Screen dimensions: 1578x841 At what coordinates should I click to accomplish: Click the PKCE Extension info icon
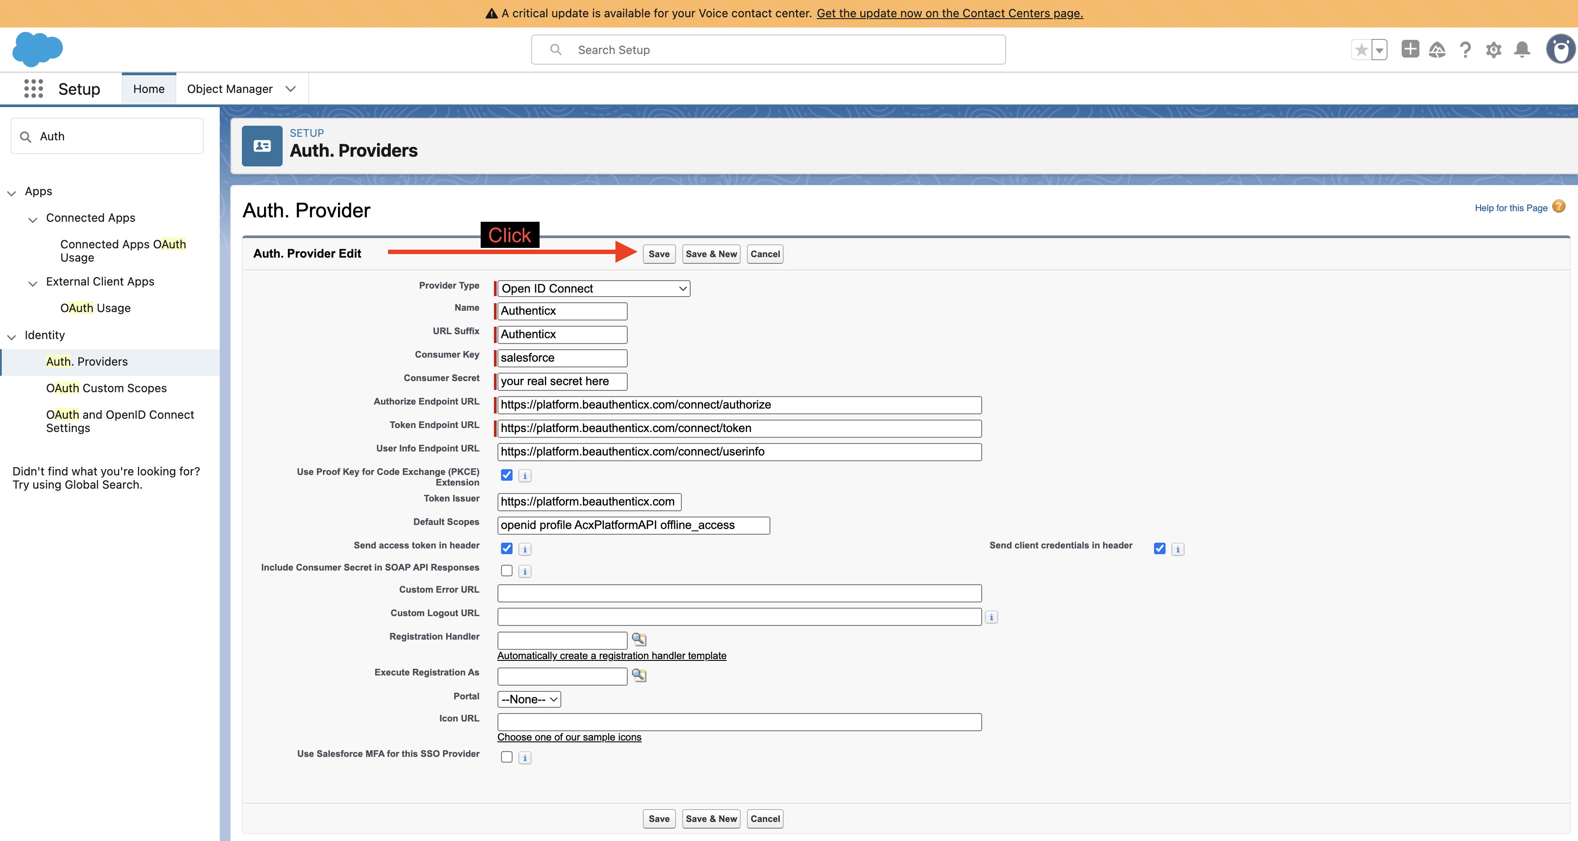pos(525,475)
